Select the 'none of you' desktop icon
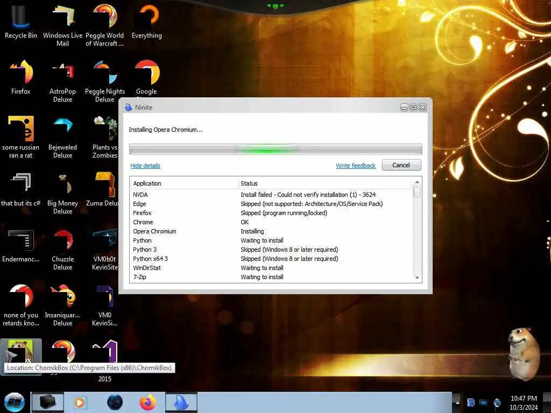This screenshot has width=551, height=413. 21,305
